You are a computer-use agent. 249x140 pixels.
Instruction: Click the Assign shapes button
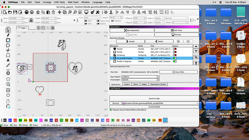click(x=130, y=41)
